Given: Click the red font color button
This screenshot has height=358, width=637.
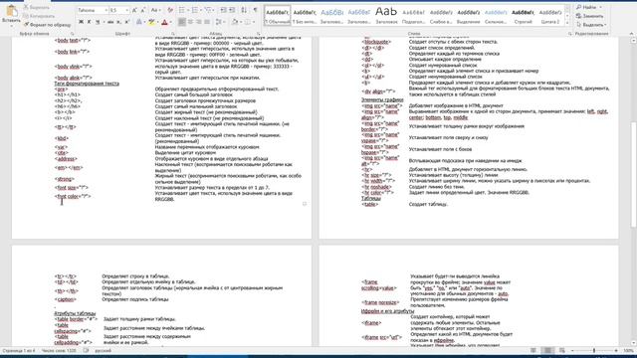Looking at the screenshot, I should tap(164, 22).
